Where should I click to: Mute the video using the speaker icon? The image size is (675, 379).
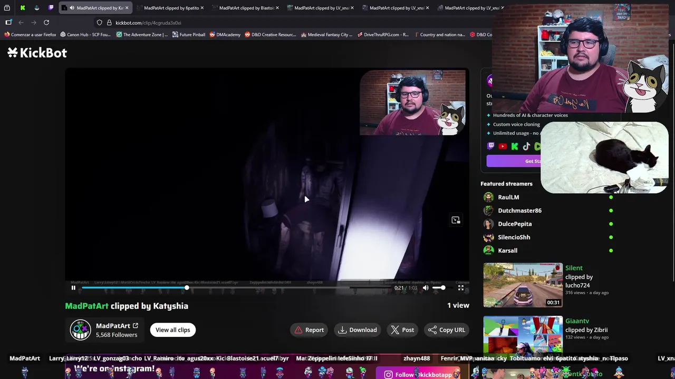click(426, 288)
